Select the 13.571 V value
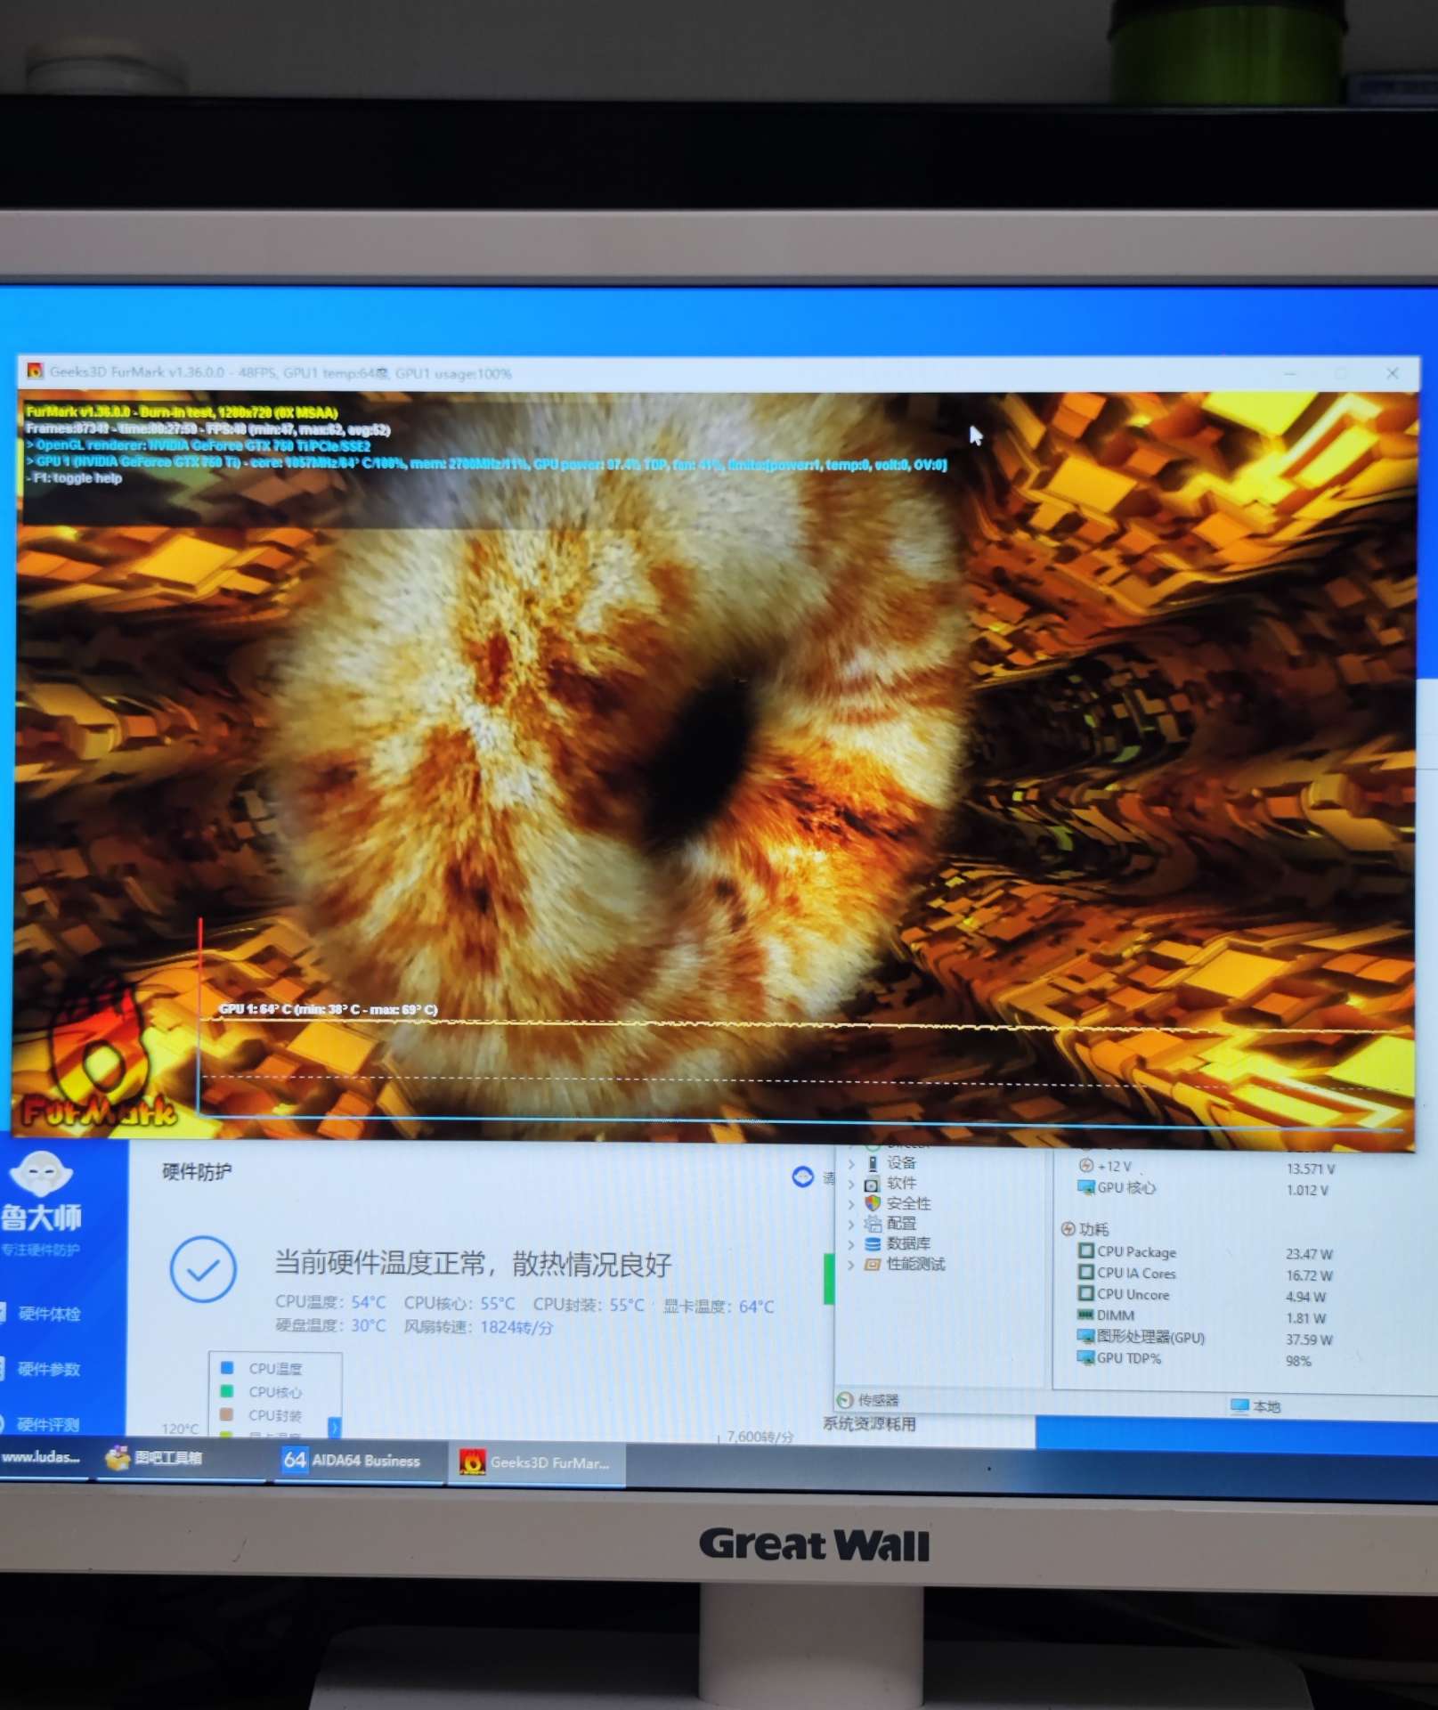Viewport: 1438px width, 1710px height. 1310,1168
